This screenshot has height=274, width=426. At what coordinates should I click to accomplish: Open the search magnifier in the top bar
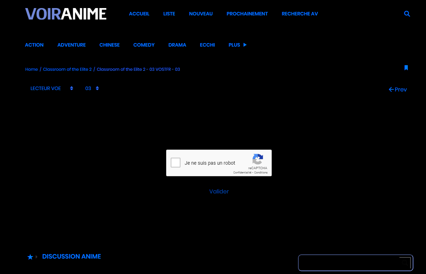point(407,14)
